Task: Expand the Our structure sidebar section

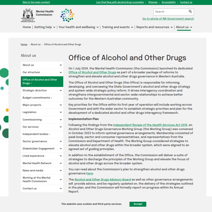Action: 61,72
